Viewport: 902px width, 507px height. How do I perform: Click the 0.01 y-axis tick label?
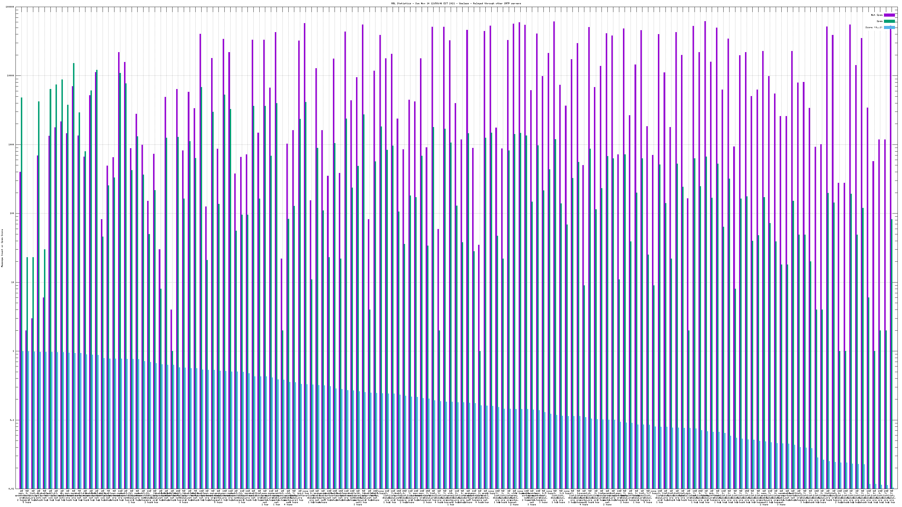[x=12, y=489]
